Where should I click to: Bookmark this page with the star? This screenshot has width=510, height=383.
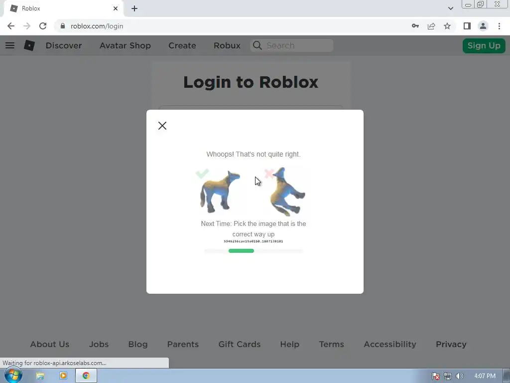pos(447,26)
